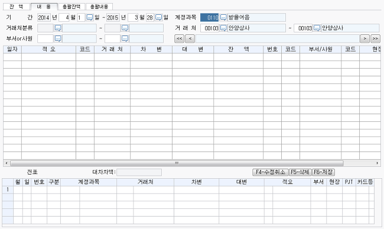Click the end day field showing 28
384x229 pixels.
[x=150, y=18]
